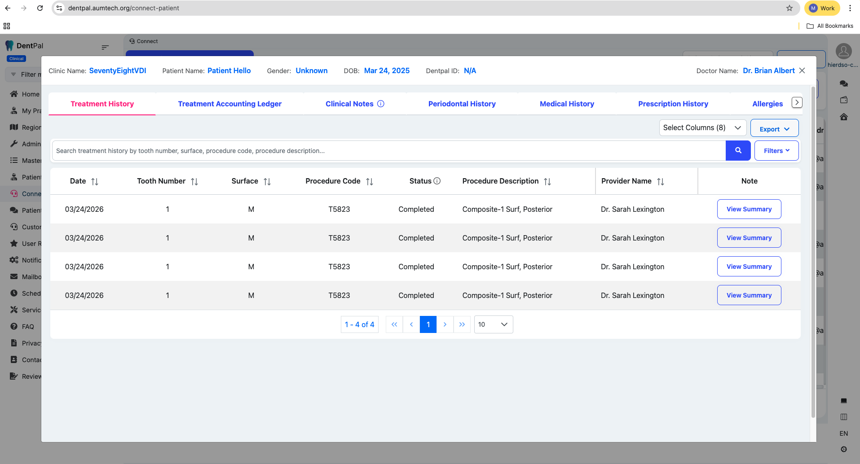Viewport: 860px width, 464px height.
Task: Switch to Treatment Accounting Ledger tab
Action: (229, 104)
